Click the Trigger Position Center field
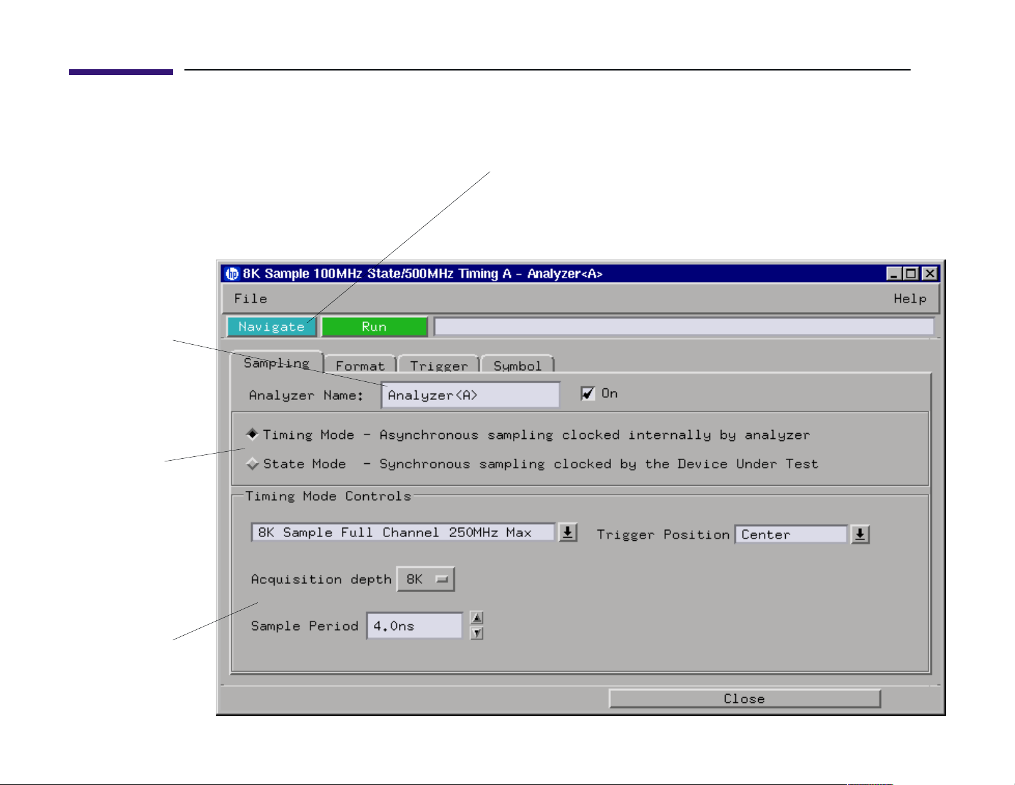1015x785 pixels. click(792, 534)
